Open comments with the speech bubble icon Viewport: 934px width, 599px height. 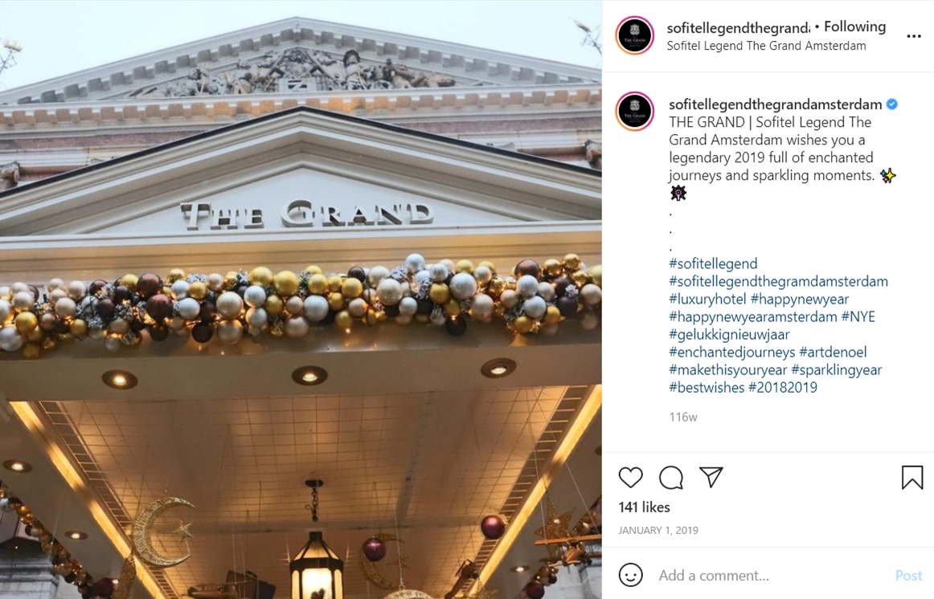[670, 477]
